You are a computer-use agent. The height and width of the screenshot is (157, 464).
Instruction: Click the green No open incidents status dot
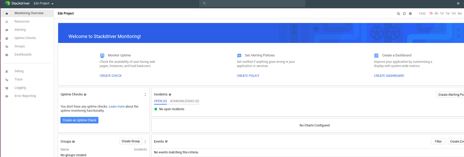[156, 109]
